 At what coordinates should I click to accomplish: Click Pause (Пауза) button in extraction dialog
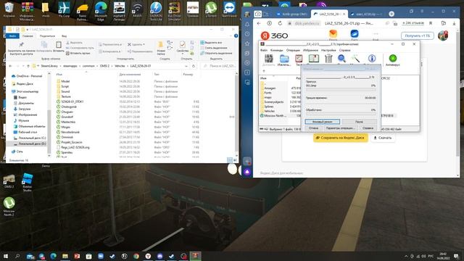(359, 122)
